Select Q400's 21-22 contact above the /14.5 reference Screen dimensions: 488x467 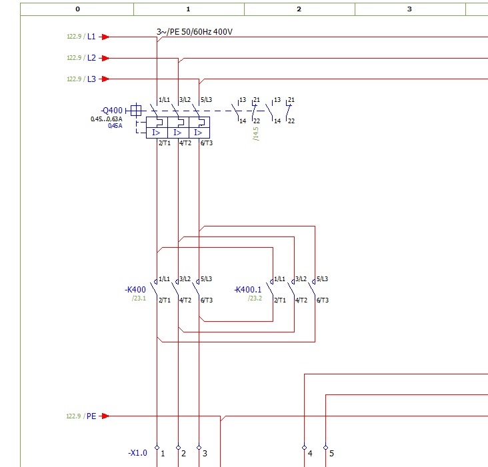click(x=254, y=111)
